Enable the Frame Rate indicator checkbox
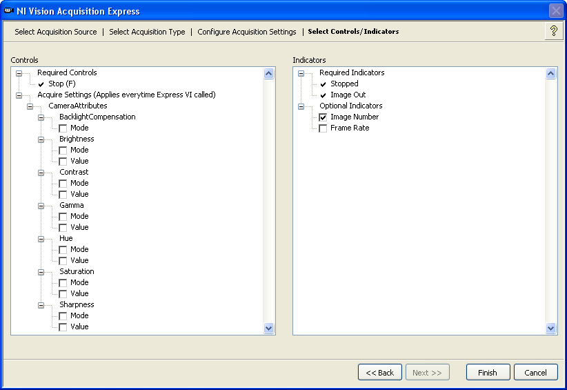 pyautogui.click(x=323, y=128)
